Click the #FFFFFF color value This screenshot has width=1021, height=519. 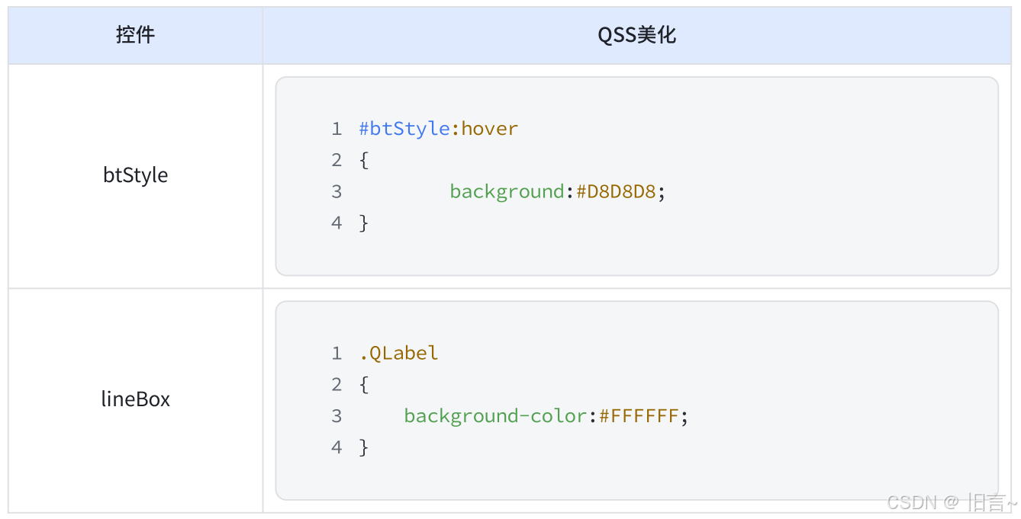click(639, 416)
